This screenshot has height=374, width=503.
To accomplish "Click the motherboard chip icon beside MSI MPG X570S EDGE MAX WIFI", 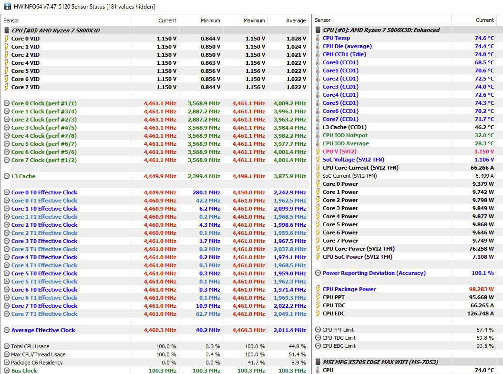I will click(x=318, y=362).
